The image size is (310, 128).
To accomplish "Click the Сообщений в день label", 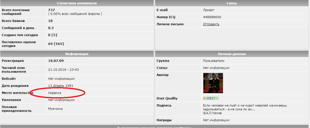I will 18,28.
